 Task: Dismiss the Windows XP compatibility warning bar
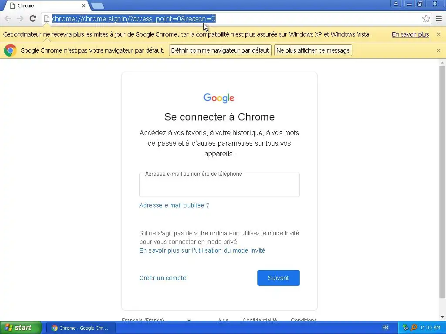438,34
